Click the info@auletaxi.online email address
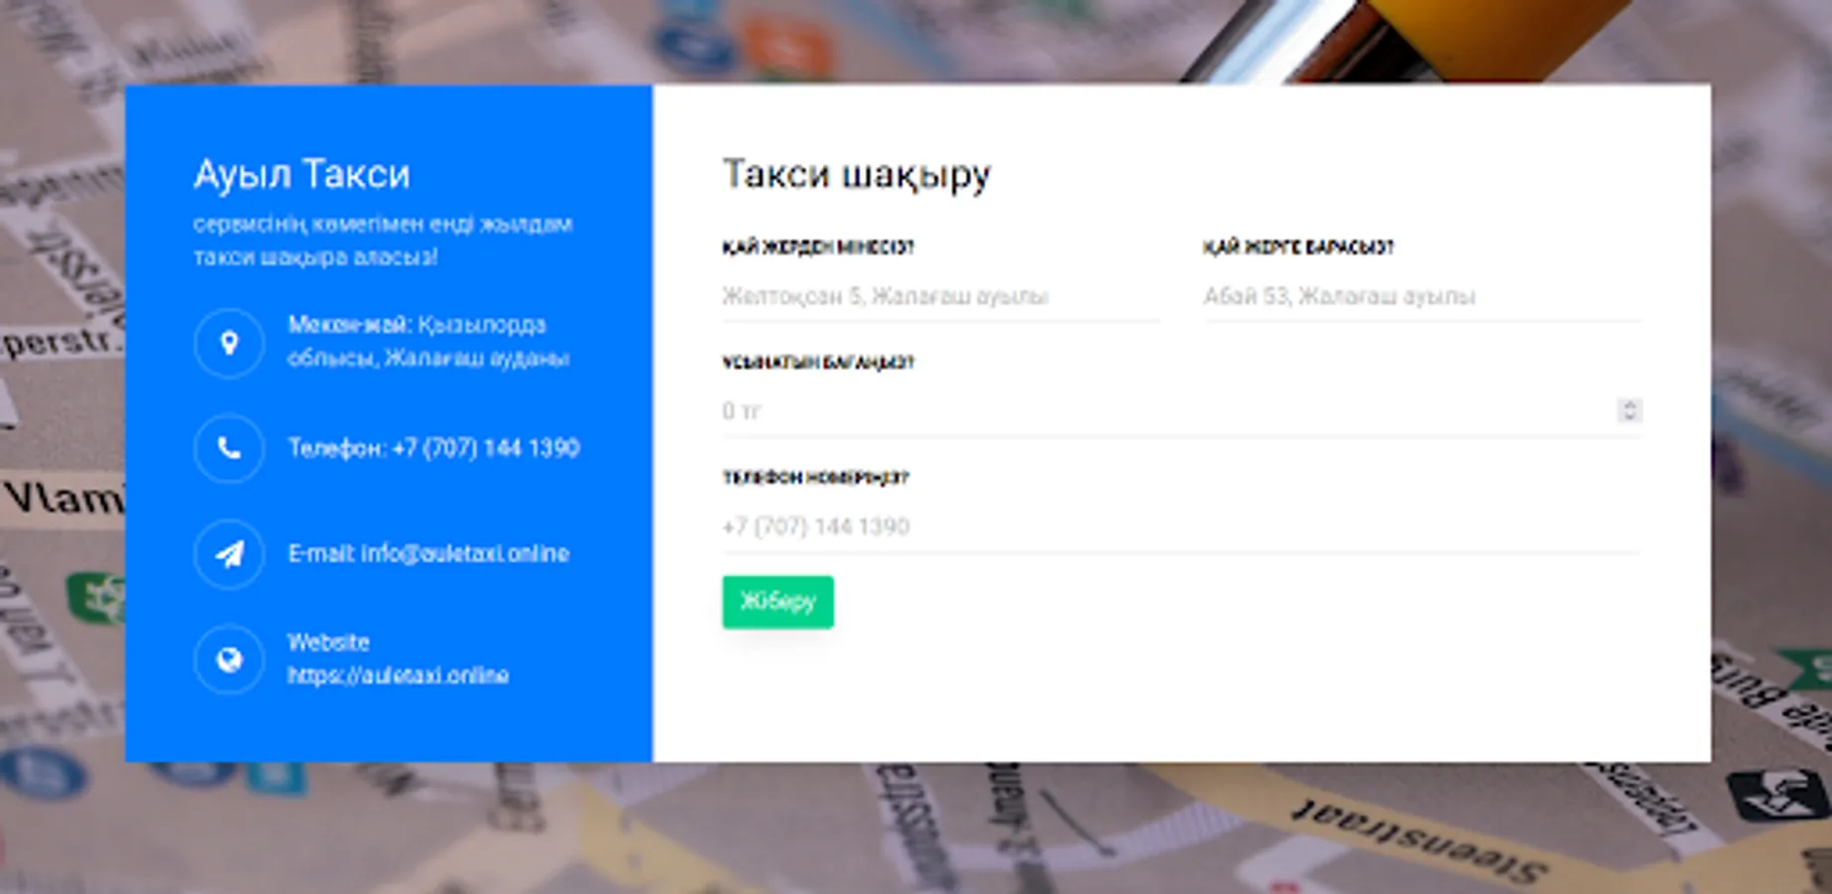Screen dimensions: 1832x894 (464, 553)
